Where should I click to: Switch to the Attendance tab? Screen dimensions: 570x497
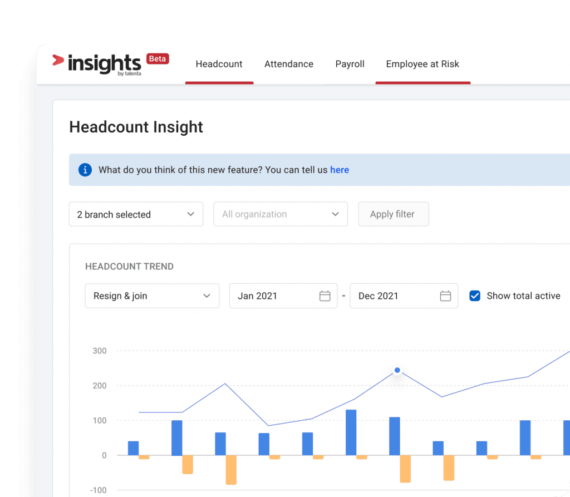(289, 64)
